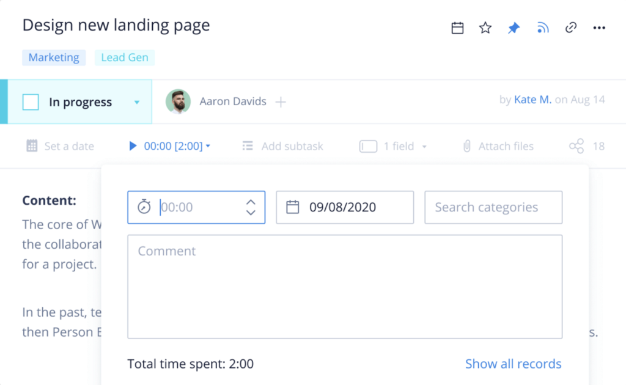626x385 pixels.
Task: Show all time tracking records
Action: [513, 364]
